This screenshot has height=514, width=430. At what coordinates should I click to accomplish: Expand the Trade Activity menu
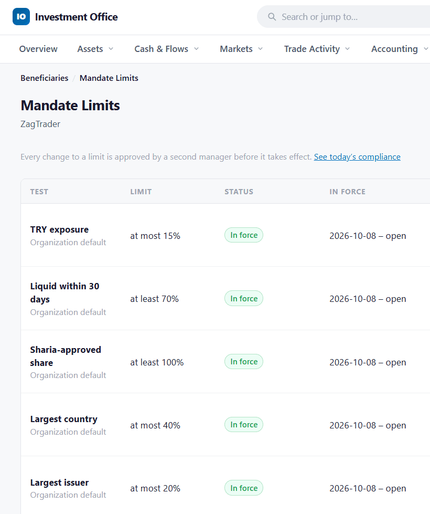(x=317, y=49)
